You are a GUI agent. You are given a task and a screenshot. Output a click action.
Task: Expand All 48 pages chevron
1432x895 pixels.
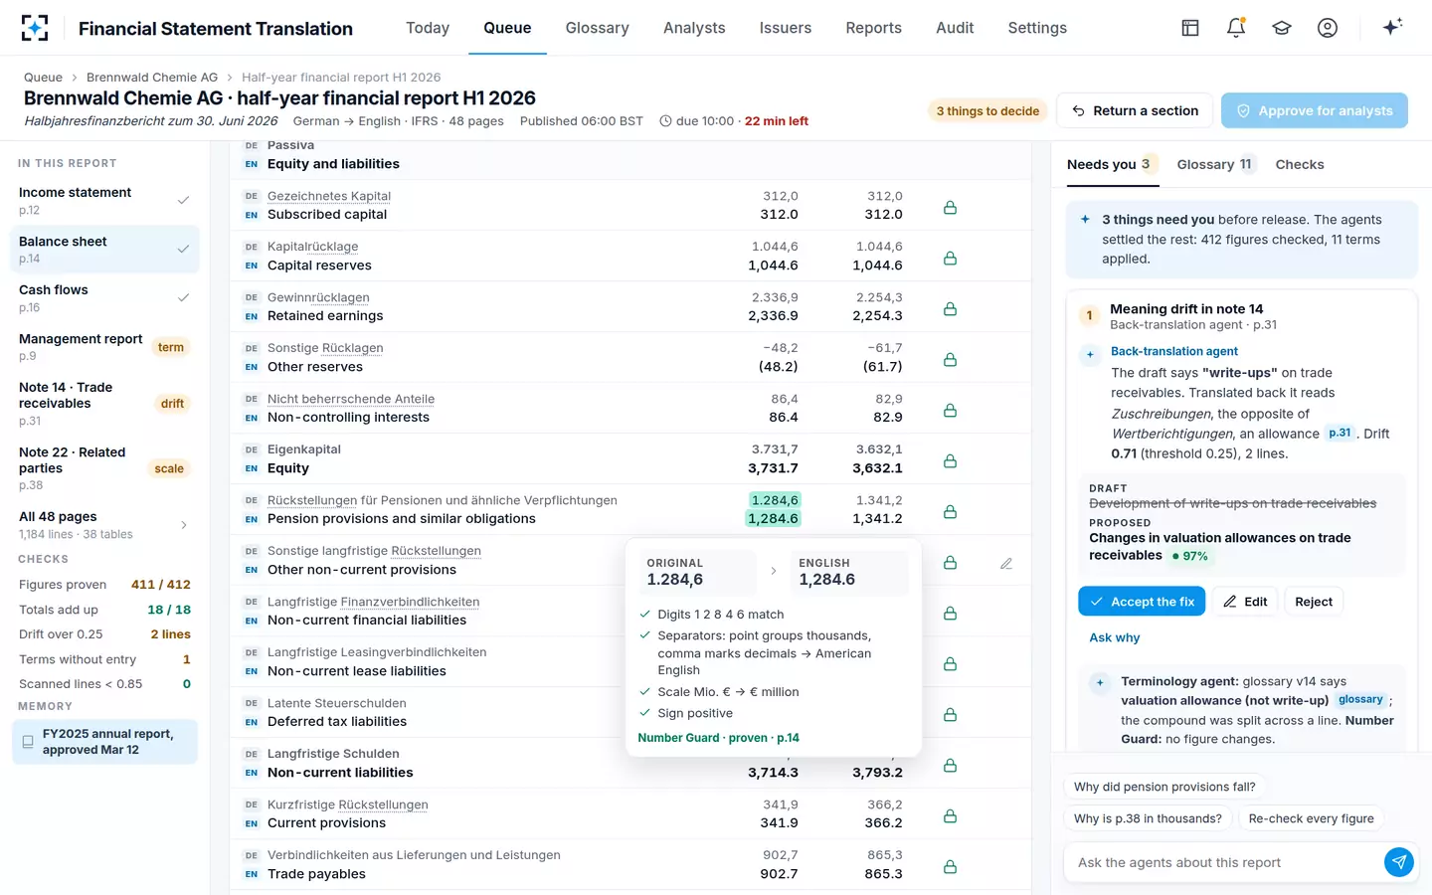184,525
